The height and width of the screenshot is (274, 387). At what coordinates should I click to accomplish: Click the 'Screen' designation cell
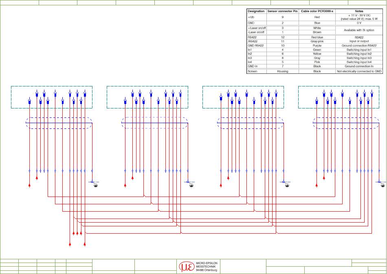[x=252, y=71]
